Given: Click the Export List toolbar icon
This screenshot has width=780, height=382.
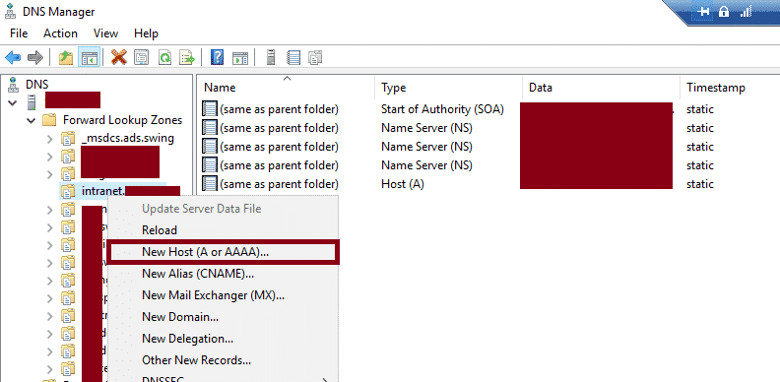Looking at the screenshot, I should tap(187, 58).
